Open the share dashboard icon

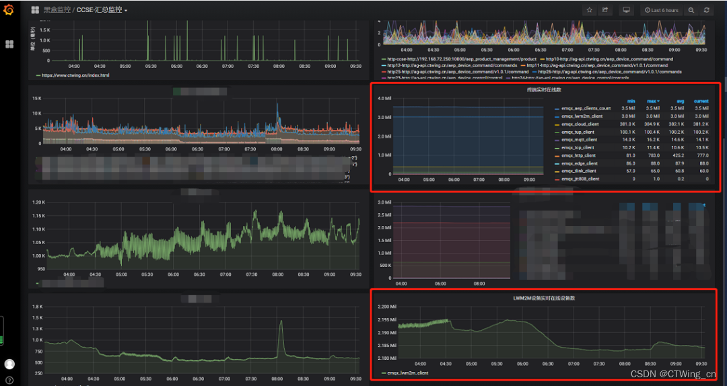(605, 10)
